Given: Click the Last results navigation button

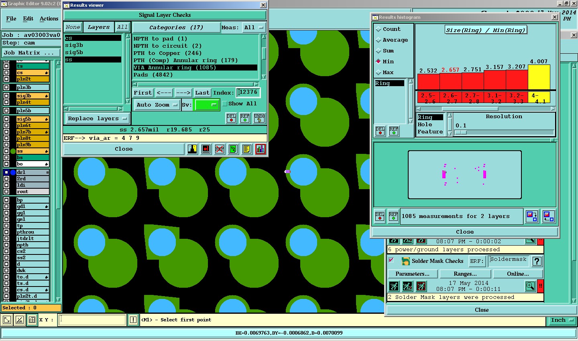Looking at the screenshot, I should click(202, 93).
